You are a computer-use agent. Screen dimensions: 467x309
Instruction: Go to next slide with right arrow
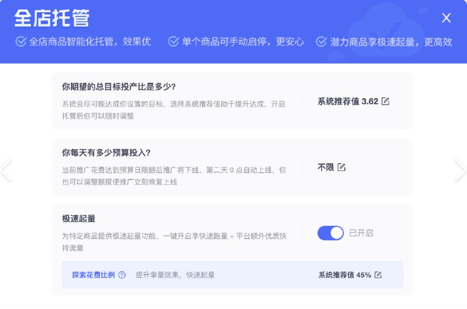point(461,170)
